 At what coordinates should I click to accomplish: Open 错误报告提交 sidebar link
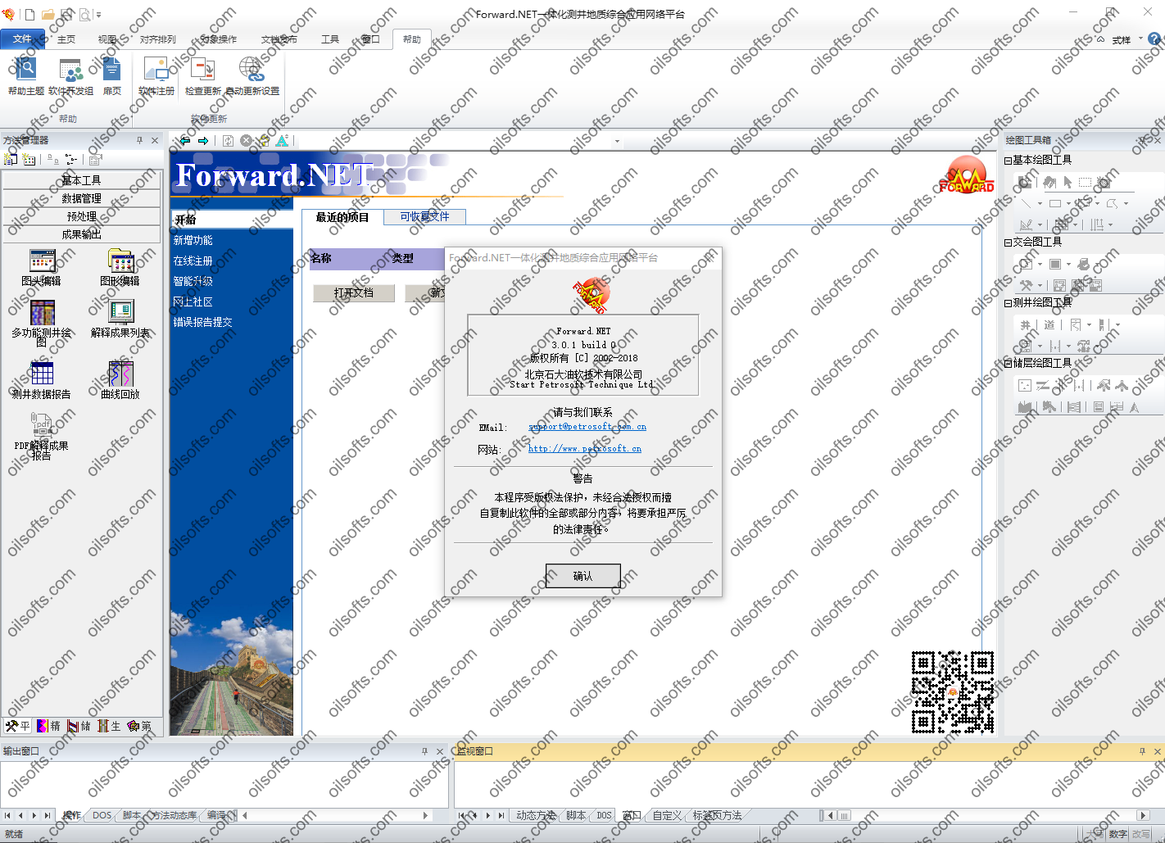coord(202,322)
